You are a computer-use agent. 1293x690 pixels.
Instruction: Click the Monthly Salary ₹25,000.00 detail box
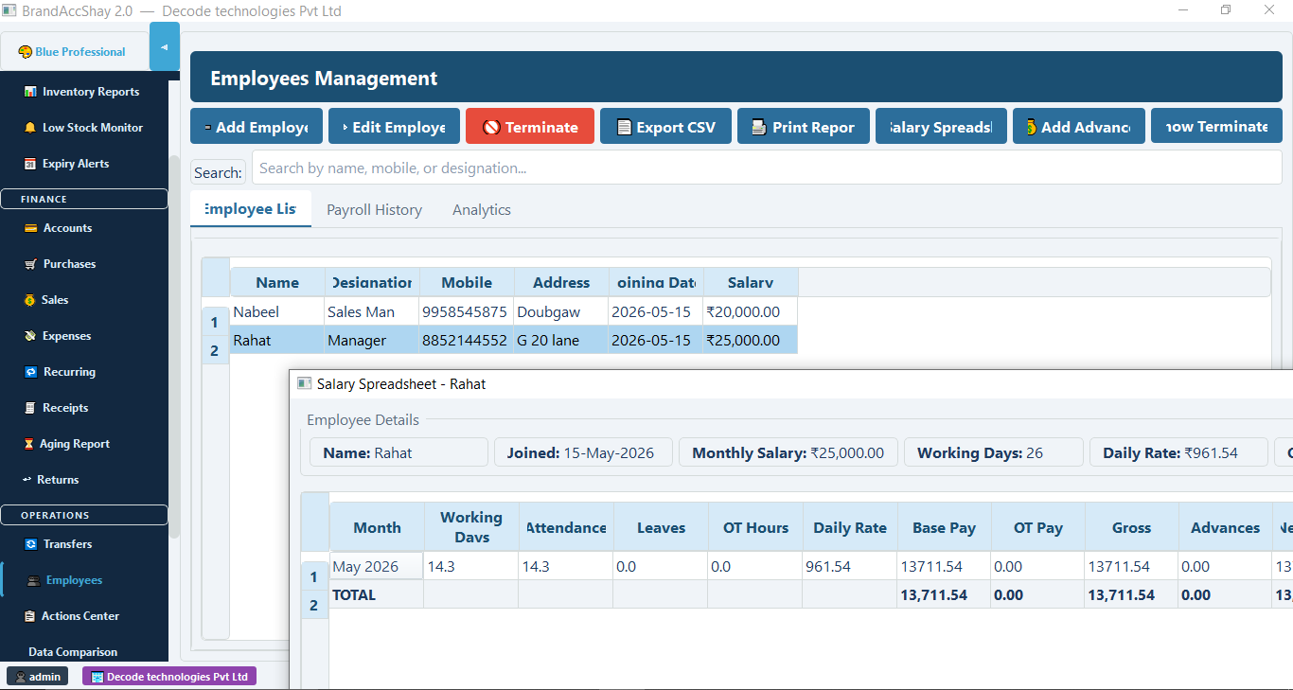click(x=788, y=452)
